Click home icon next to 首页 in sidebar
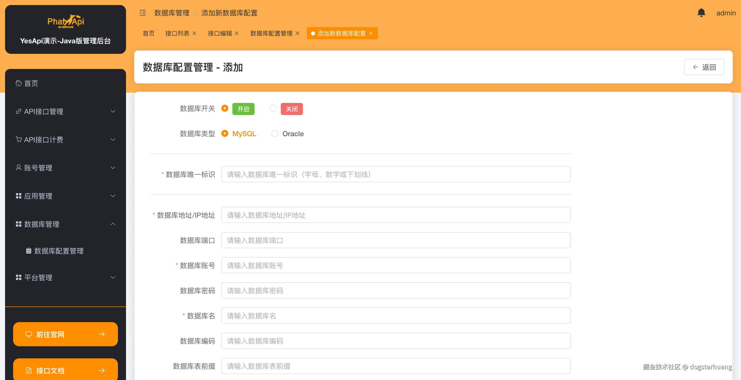Viewport: 741px width, 380px height. 19,83
